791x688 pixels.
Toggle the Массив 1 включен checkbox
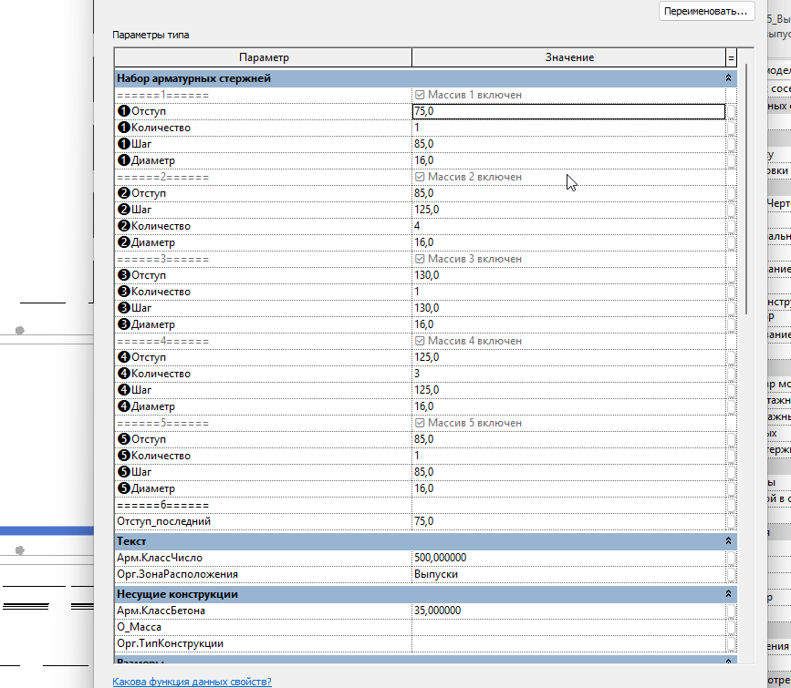click(x=420, y=95)
